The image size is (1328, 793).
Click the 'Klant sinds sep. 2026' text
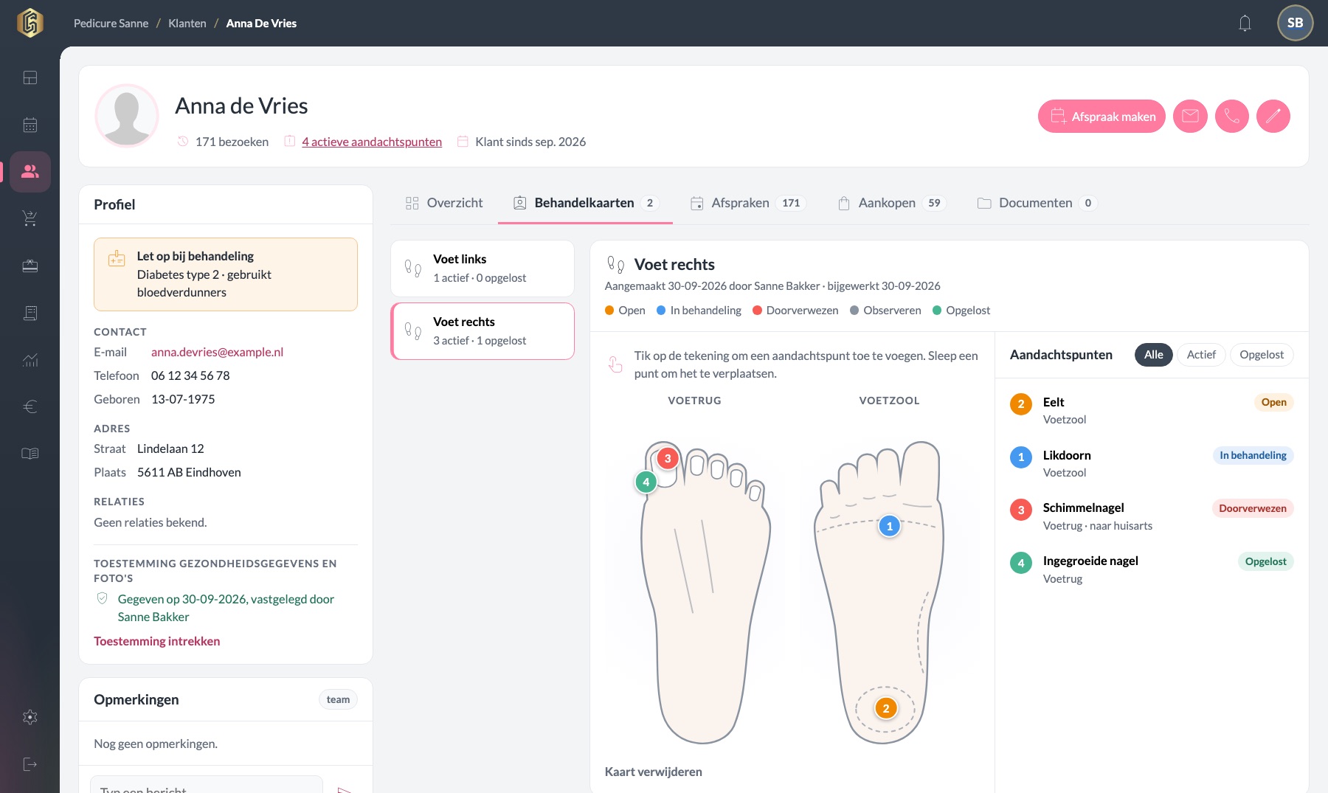coord(530,142)
